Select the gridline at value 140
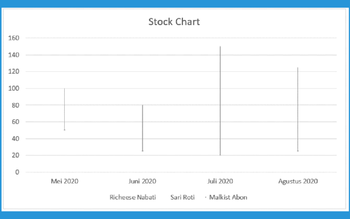 tap(181, 55)
